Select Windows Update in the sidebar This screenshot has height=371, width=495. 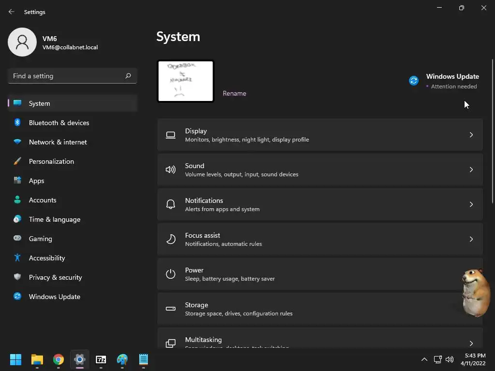click(x=73, y=297)
